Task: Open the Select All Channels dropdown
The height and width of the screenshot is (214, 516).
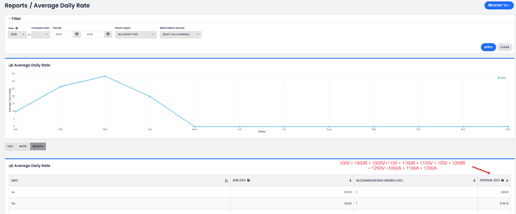Action: (180, 34)
